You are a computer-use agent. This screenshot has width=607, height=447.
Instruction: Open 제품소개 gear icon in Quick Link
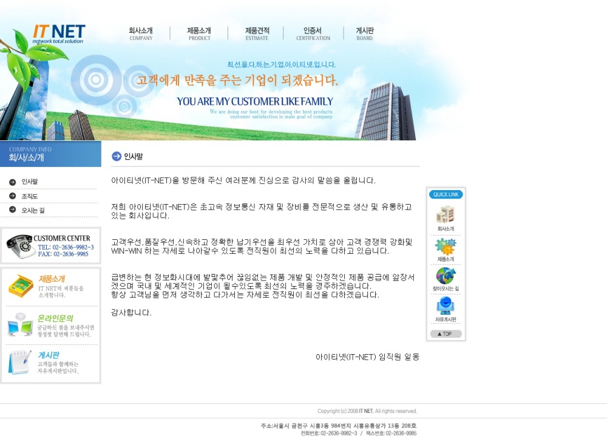[x=446, y=246]
